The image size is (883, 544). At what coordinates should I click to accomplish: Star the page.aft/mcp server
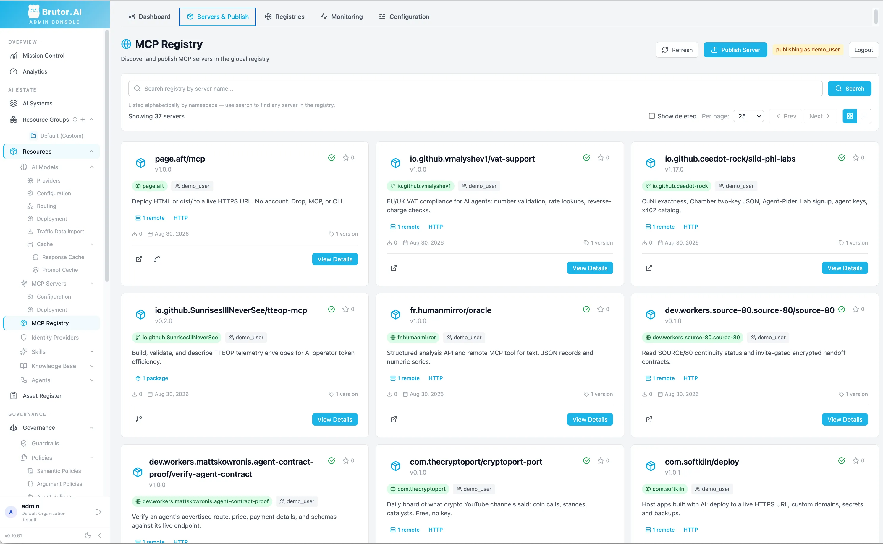[345, 158]
